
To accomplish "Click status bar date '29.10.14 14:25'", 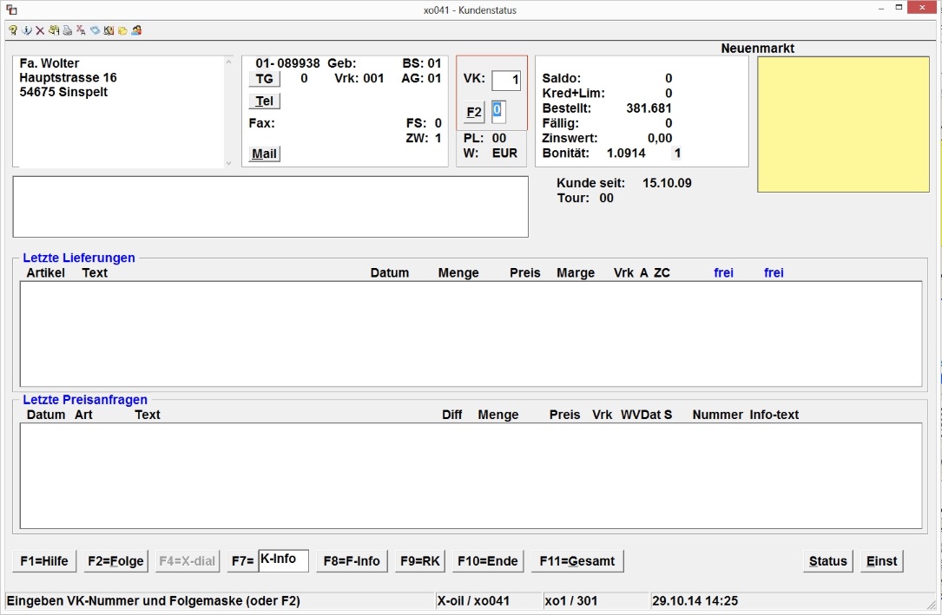I will [x=695, y=600].
